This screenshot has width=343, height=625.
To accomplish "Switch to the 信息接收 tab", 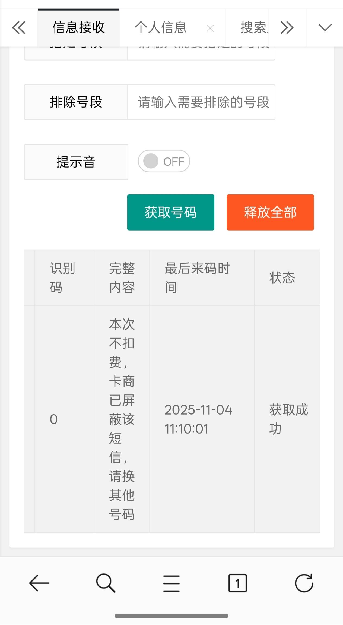I will pyautogui.click(x=79, y=27).
